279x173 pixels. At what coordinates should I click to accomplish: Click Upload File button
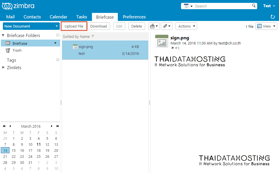pos(74,26)
